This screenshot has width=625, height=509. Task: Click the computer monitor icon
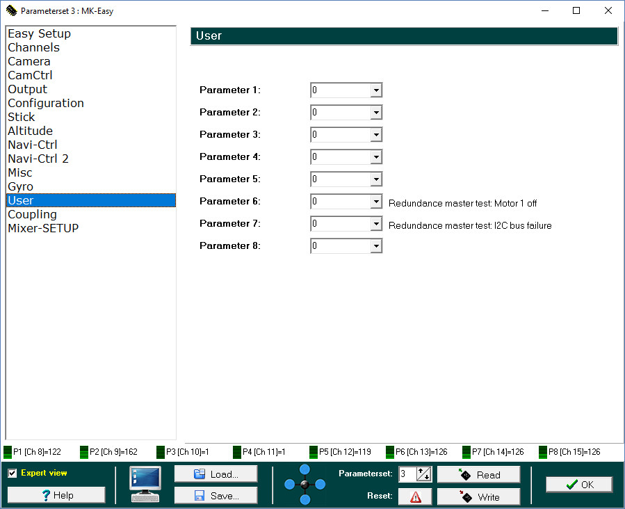coord(145,484)
